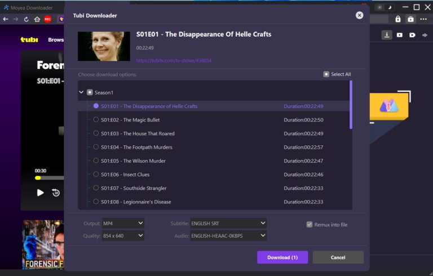Open the Output format MP4 dropdown
This screenshot has width=433, height=276.
click(123, 223)
